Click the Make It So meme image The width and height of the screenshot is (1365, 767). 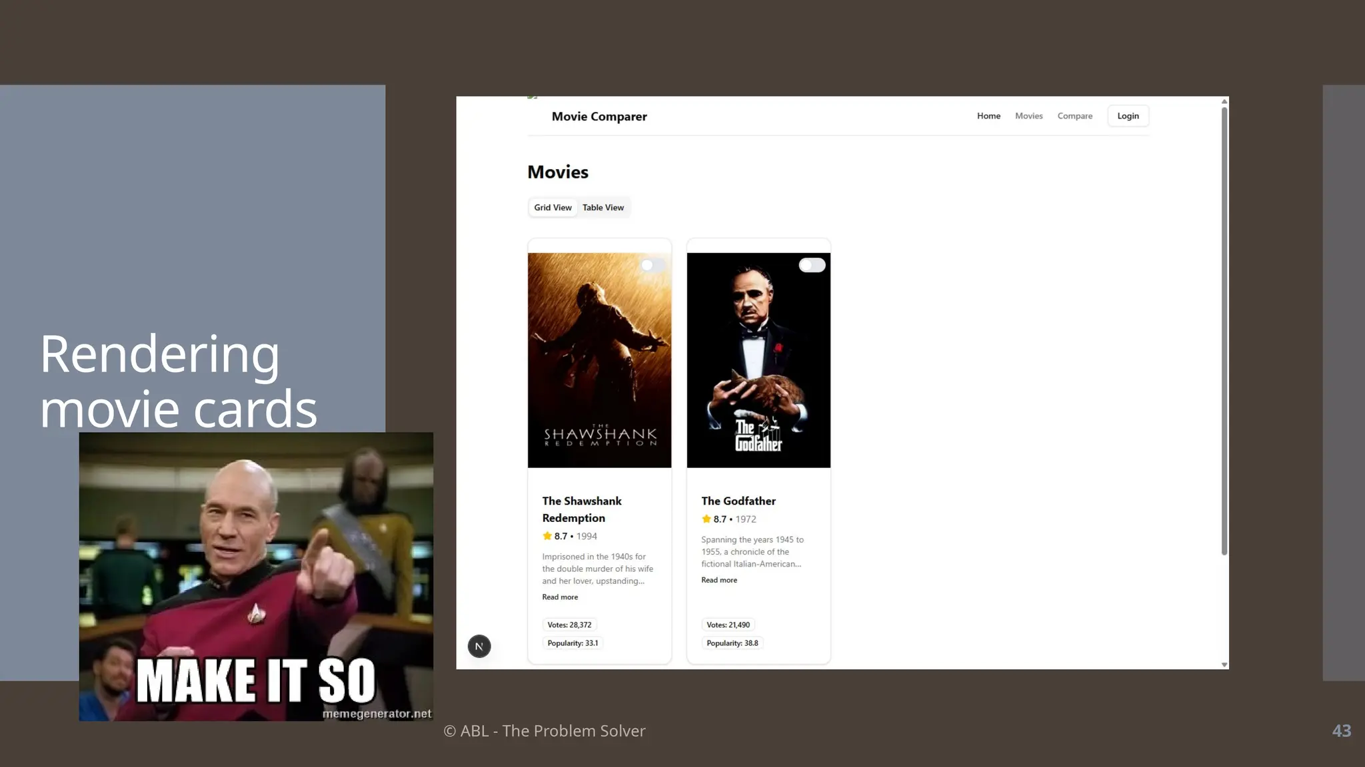tap(256, 576)
